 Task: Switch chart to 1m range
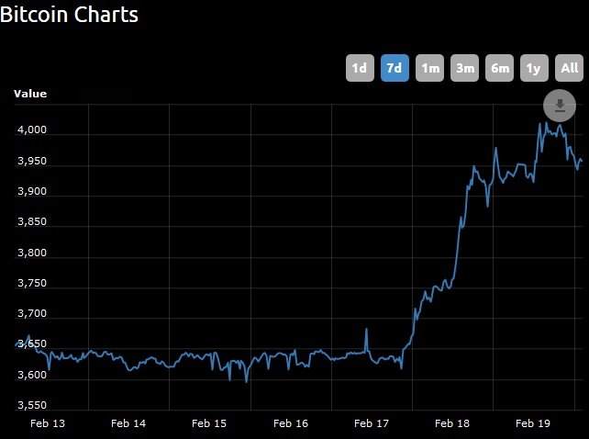[x=429, y=68]
